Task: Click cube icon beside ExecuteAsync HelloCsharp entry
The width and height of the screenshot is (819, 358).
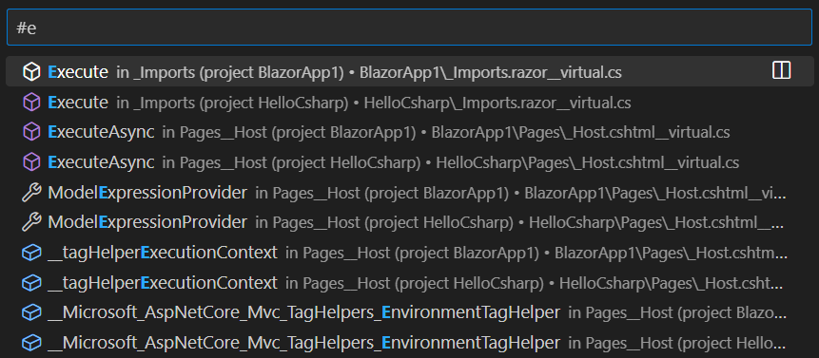Action: click(31, 162)
